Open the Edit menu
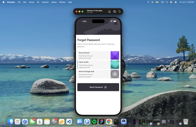196x127 pixels. tap(24, 2)
